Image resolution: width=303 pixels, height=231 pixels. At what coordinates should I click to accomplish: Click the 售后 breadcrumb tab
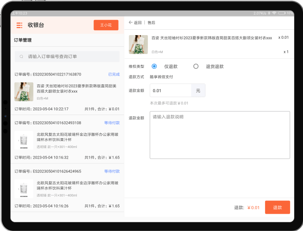[151, 23]
